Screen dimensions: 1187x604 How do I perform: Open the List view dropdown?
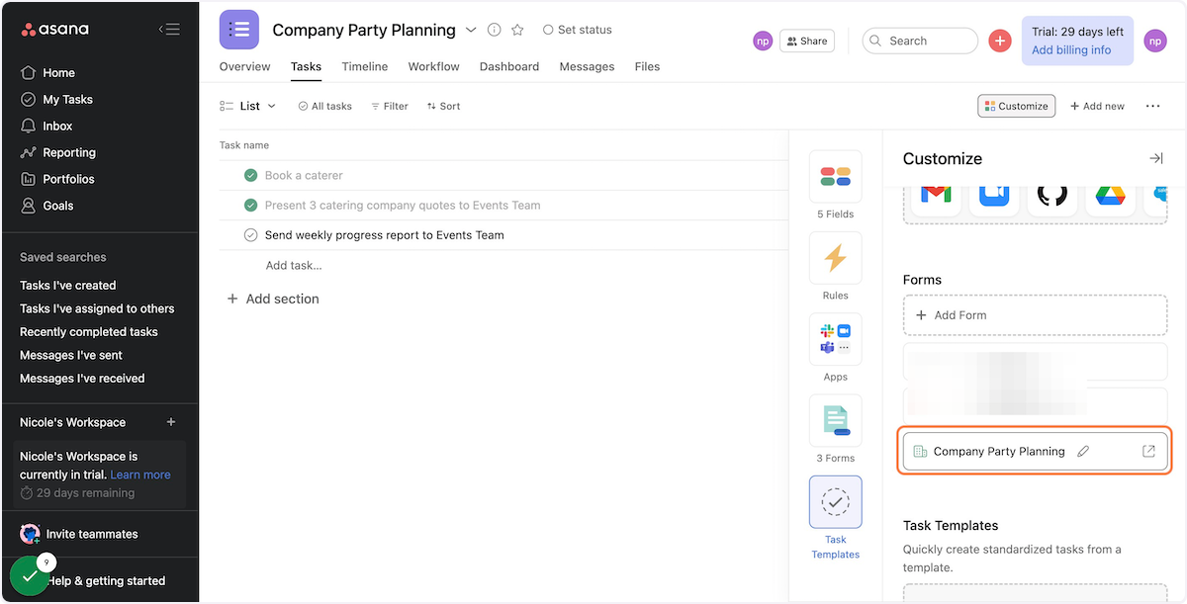pyautogui.click(x=248, y=106)
